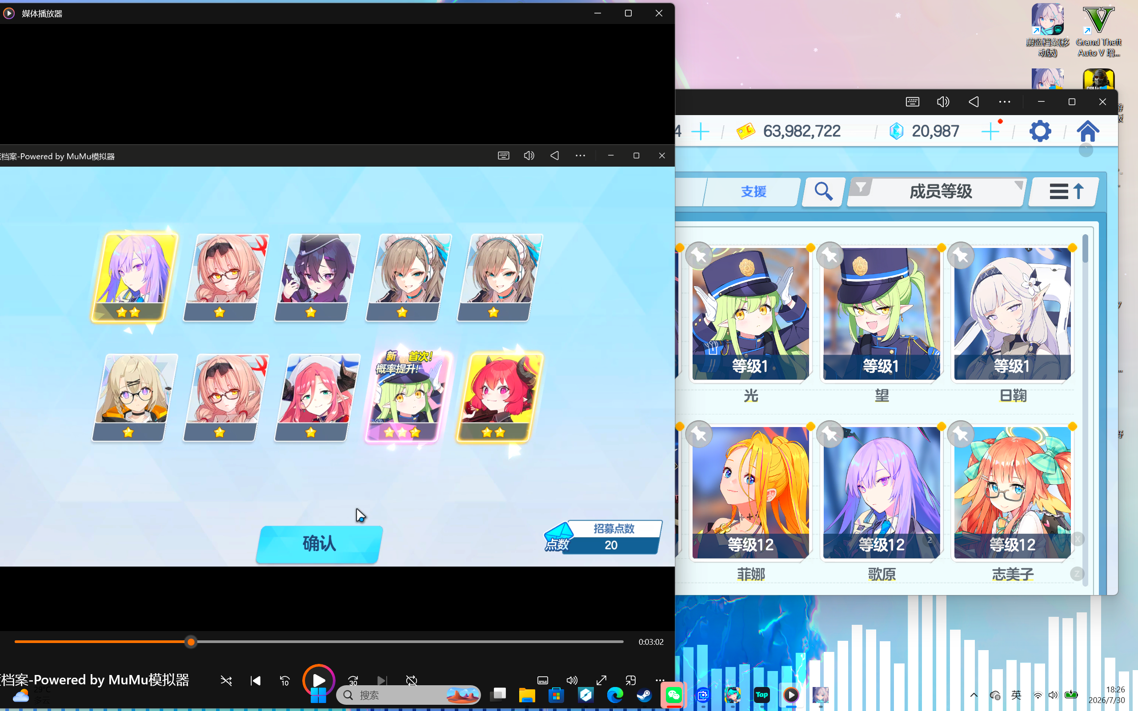
Task: Toggle the favorite star on 志美子 card
Action: coord(960,434)
